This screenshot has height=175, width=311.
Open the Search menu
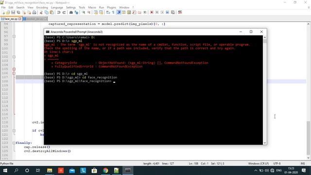pos(20,7)
